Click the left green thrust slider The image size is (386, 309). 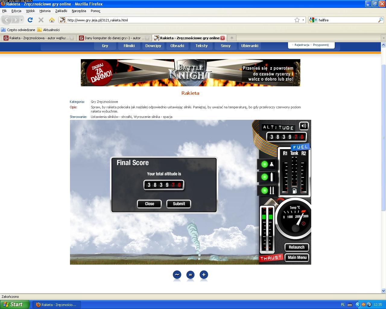click(264, 217)
